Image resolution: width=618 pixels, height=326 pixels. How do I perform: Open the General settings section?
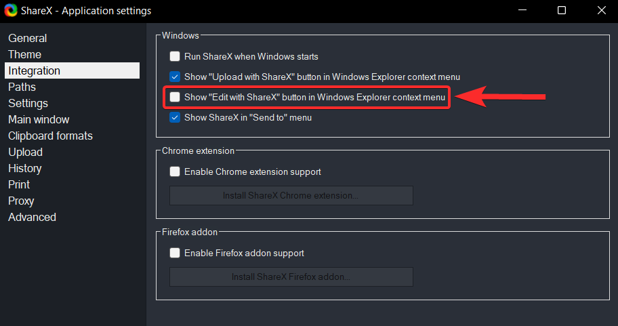(28, 38)
